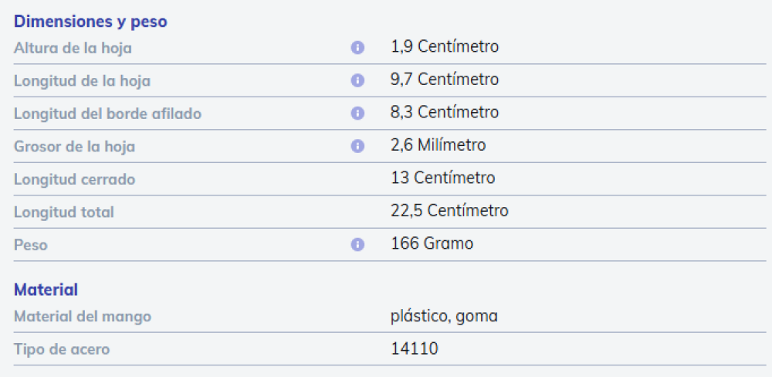
Task: Select the Dimensiones y peso heading
Action: tap(90, 22)
